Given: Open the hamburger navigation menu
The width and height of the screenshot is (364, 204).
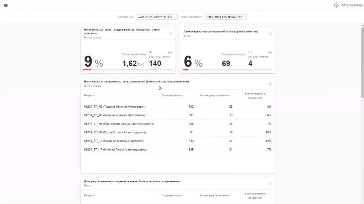Looking at the screenshot, I should (x=6, y=5).
